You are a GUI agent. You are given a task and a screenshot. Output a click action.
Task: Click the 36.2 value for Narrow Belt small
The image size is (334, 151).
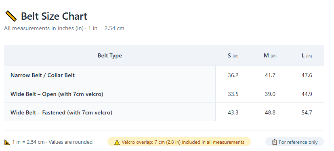pos(233,75)
